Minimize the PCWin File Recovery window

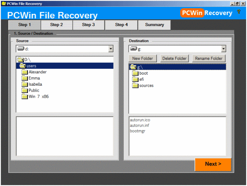point(232,4)
